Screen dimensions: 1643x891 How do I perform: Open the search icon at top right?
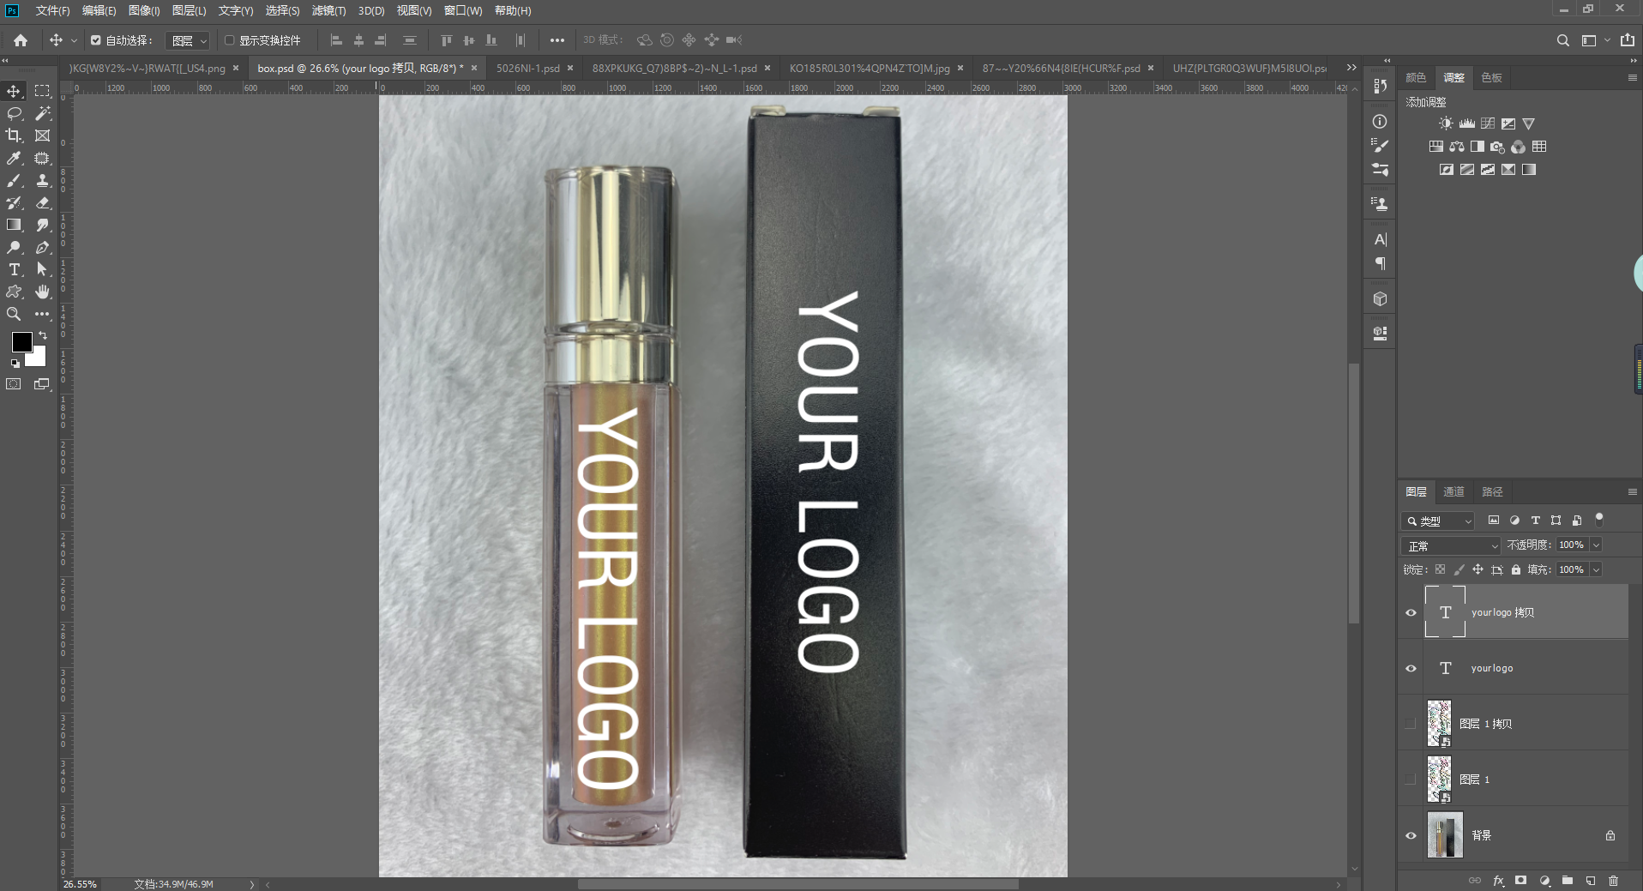click(x=1562, y=40)
